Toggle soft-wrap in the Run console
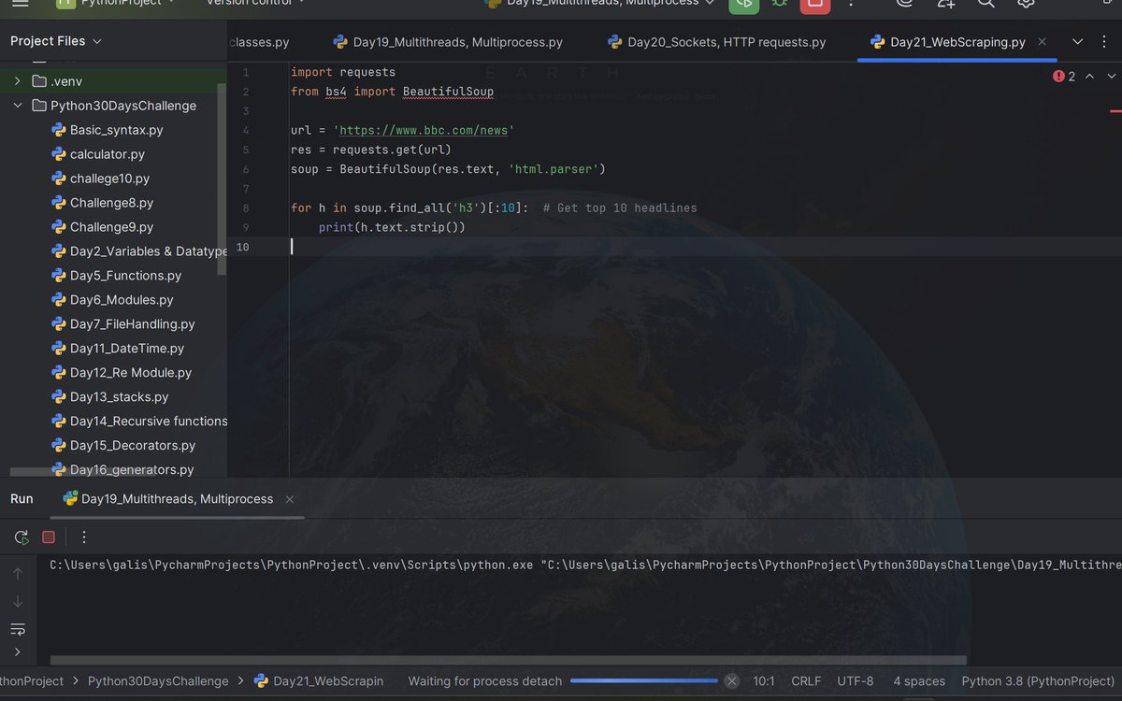This screenshot has height=701, width=1122. coord(18,628)
